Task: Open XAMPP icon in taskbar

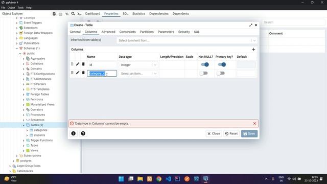Action: pos(150,179)
